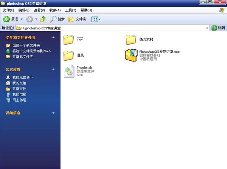
Task: Toggle the Folders (文件夹) pane button
Action: 77,19
